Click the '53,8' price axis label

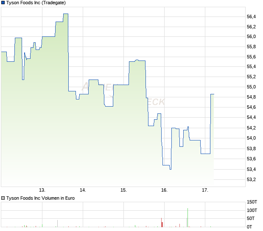coord(251,148)
